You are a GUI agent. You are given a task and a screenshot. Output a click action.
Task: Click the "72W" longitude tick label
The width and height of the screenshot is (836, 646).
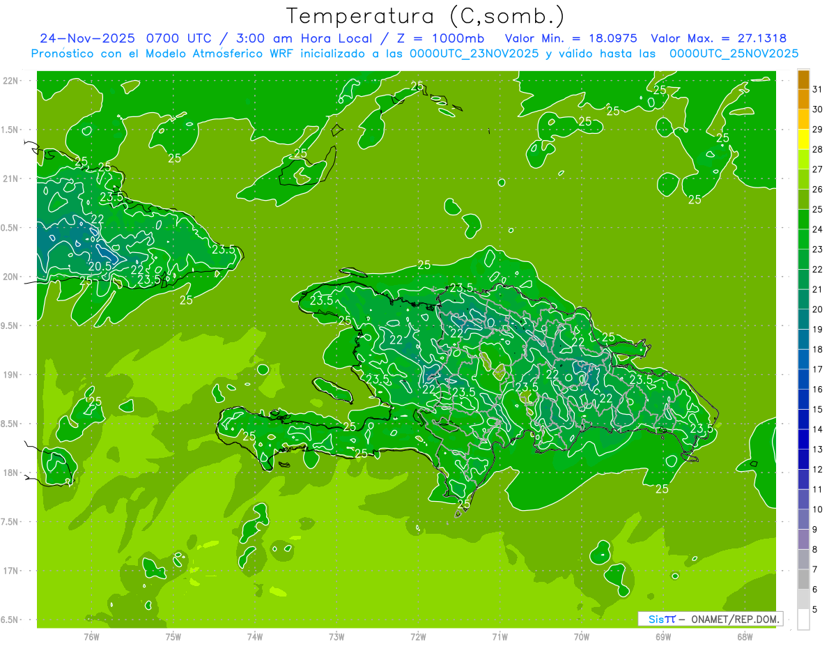point(418,637)
